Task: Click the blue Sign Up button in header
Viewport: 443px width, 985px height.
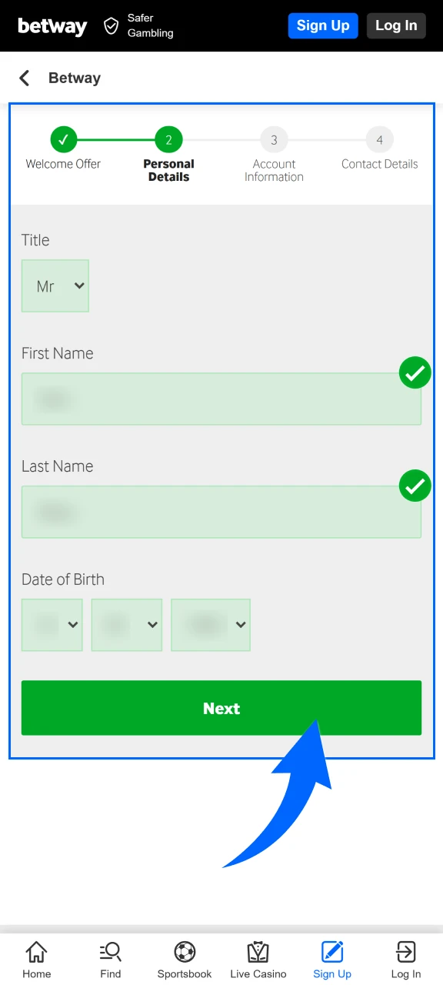Action: (x=323, y=25)
